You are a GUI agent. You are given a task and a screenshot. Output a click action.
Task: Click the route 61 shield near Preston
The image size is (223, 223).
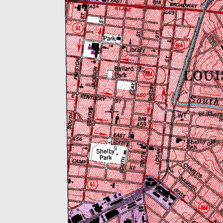click(78, 28)
